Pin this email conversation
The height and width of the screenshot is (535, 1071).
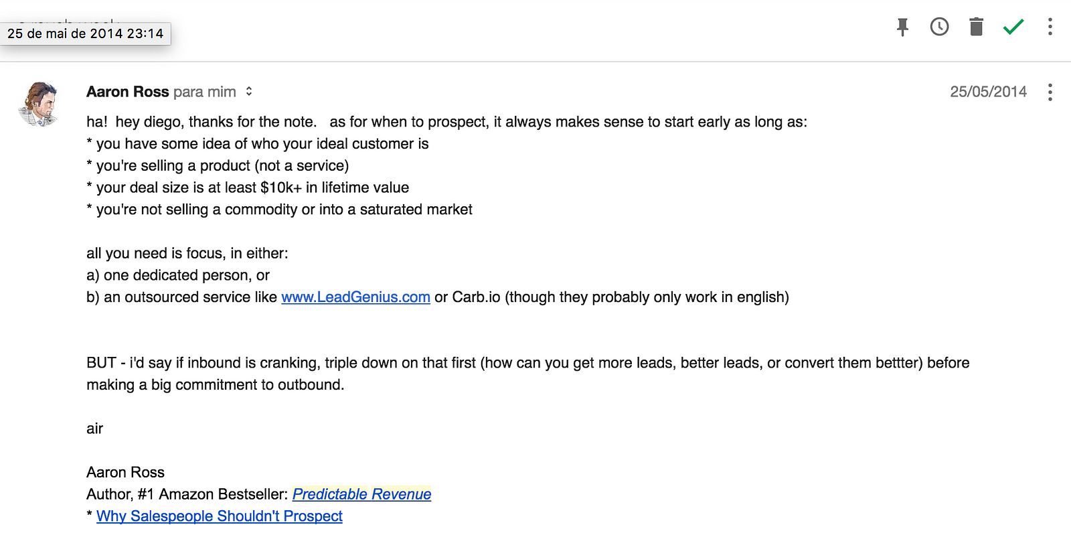[x=902, y=27]
